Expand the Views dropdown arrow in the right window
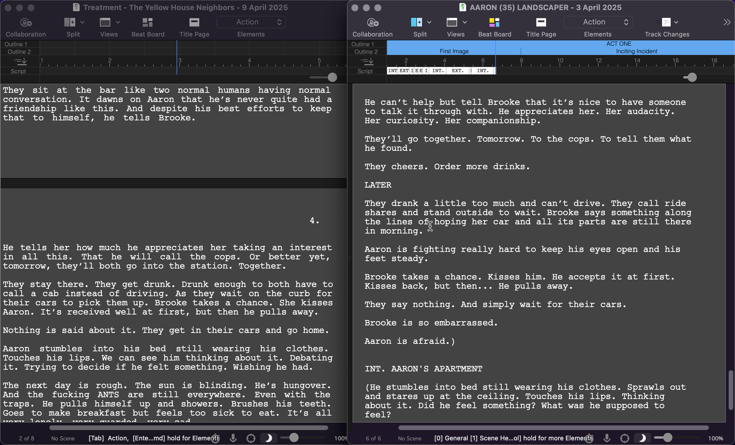 coord(465,22)
